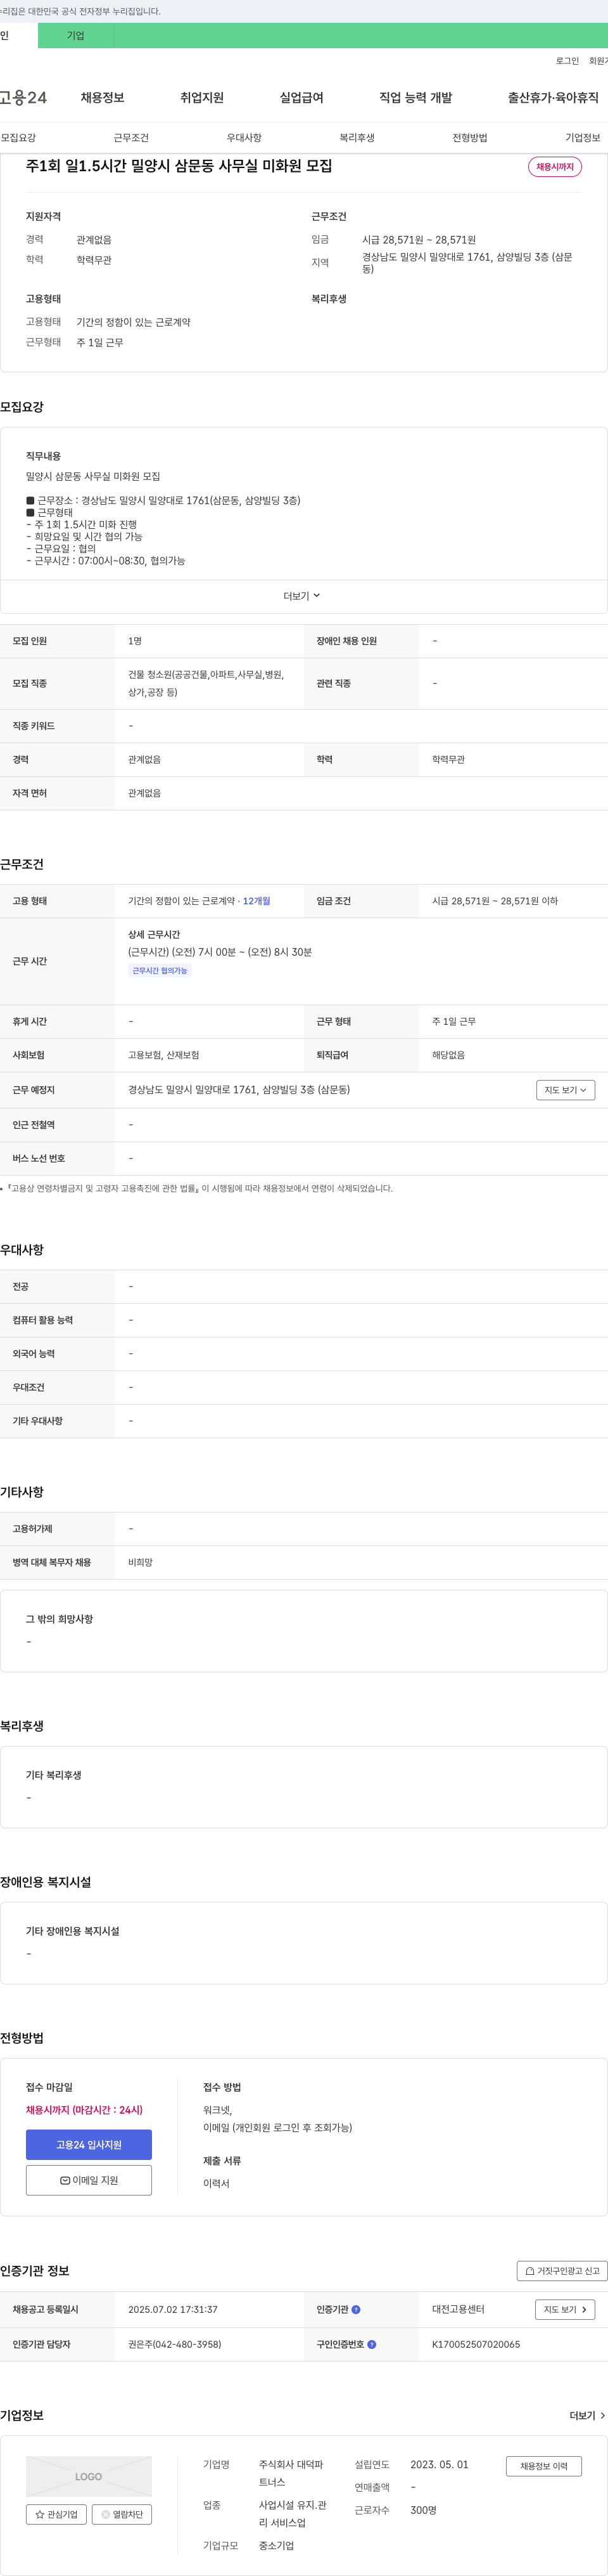Click the 로그인 link

[567, 61]
